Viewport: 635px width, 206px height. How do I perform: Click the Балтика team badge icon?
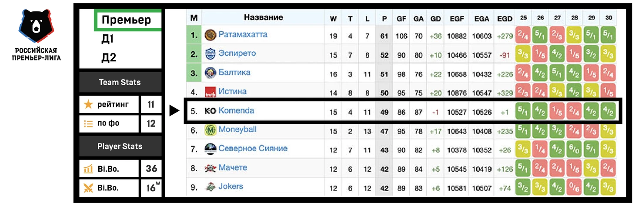210,73
